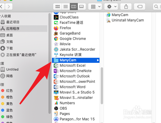Select the Microsoft Outlook app icon
161x123 pixels.
(56, 76)
